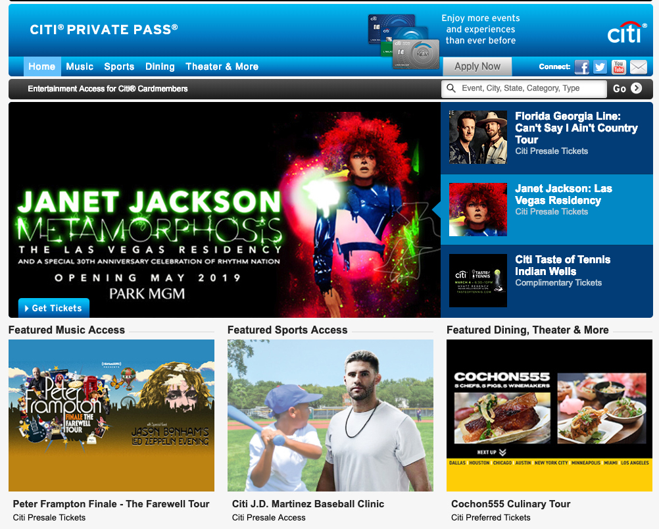Click Peter Frampton Finale - The Farewell Tour title

pos(111,504)
